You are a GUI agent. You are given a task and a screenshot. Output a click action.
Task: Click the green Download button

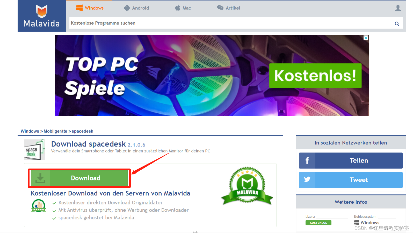tap(79, 178)
